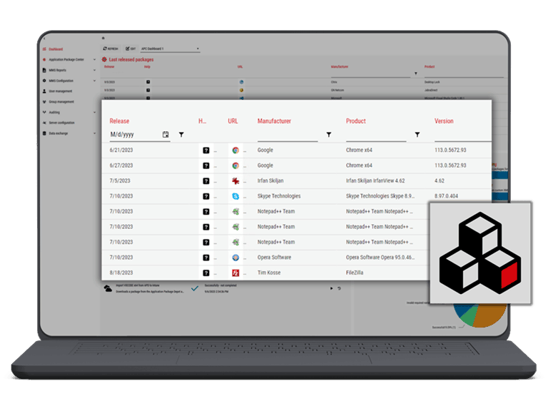Click help icon for 6/27/2023 Chrome row

point(206,166)
